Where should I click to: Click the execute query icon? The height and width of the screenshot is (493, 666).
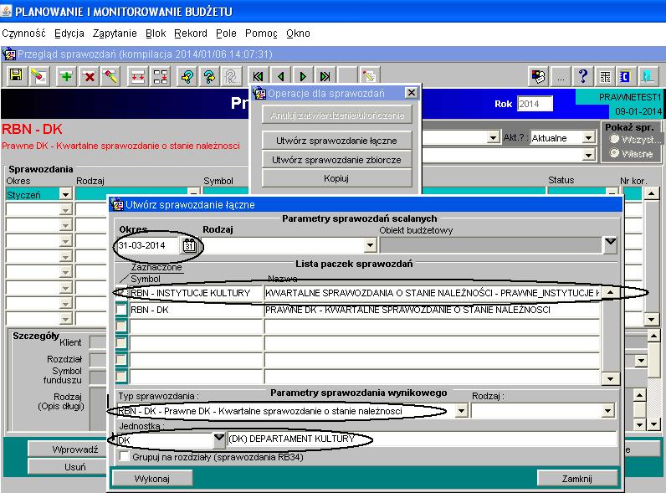209,76
